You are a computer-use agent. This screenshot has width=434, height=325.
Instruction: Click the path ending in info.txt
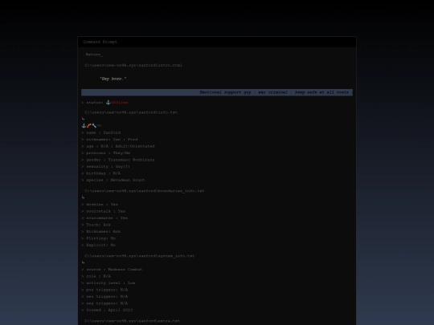tap(131, 112)
